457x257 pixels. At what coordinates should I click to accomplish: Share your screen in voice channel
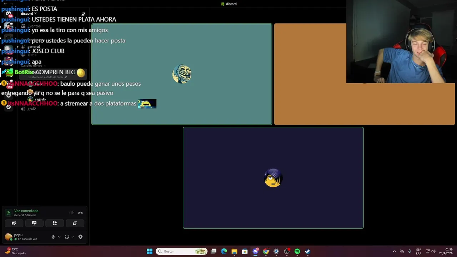[x=34, y=223]
